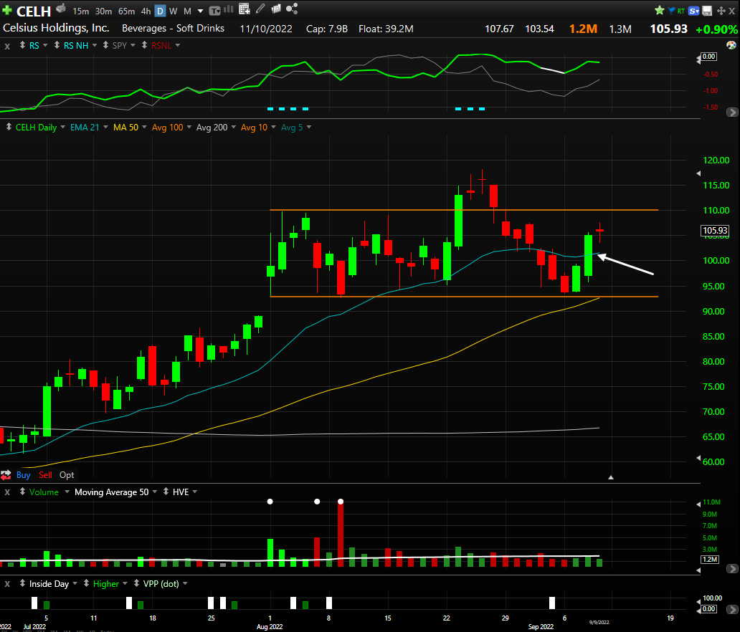Click the +0.90% percent change value
The image size is (740, 632).
pos(716,29)
